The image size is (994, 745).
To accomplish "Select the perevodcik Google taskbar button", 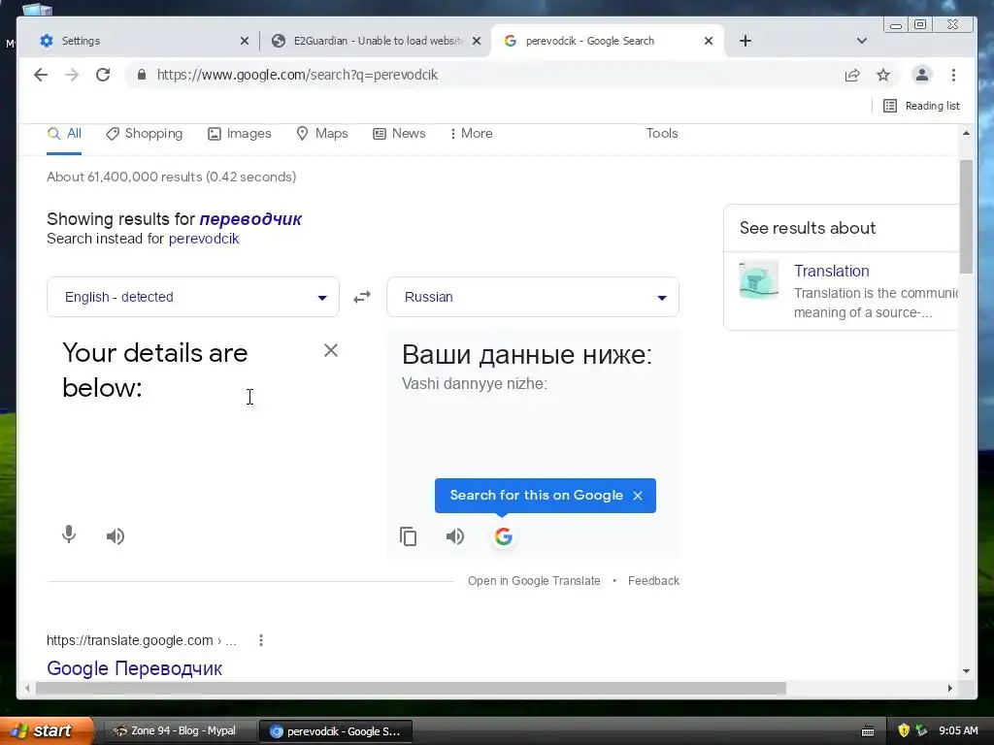I will click(x=336, y=731).
